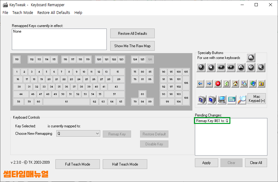Select key 110 on the keyboard layout
The image size is (278, 182).
[17, 59]
